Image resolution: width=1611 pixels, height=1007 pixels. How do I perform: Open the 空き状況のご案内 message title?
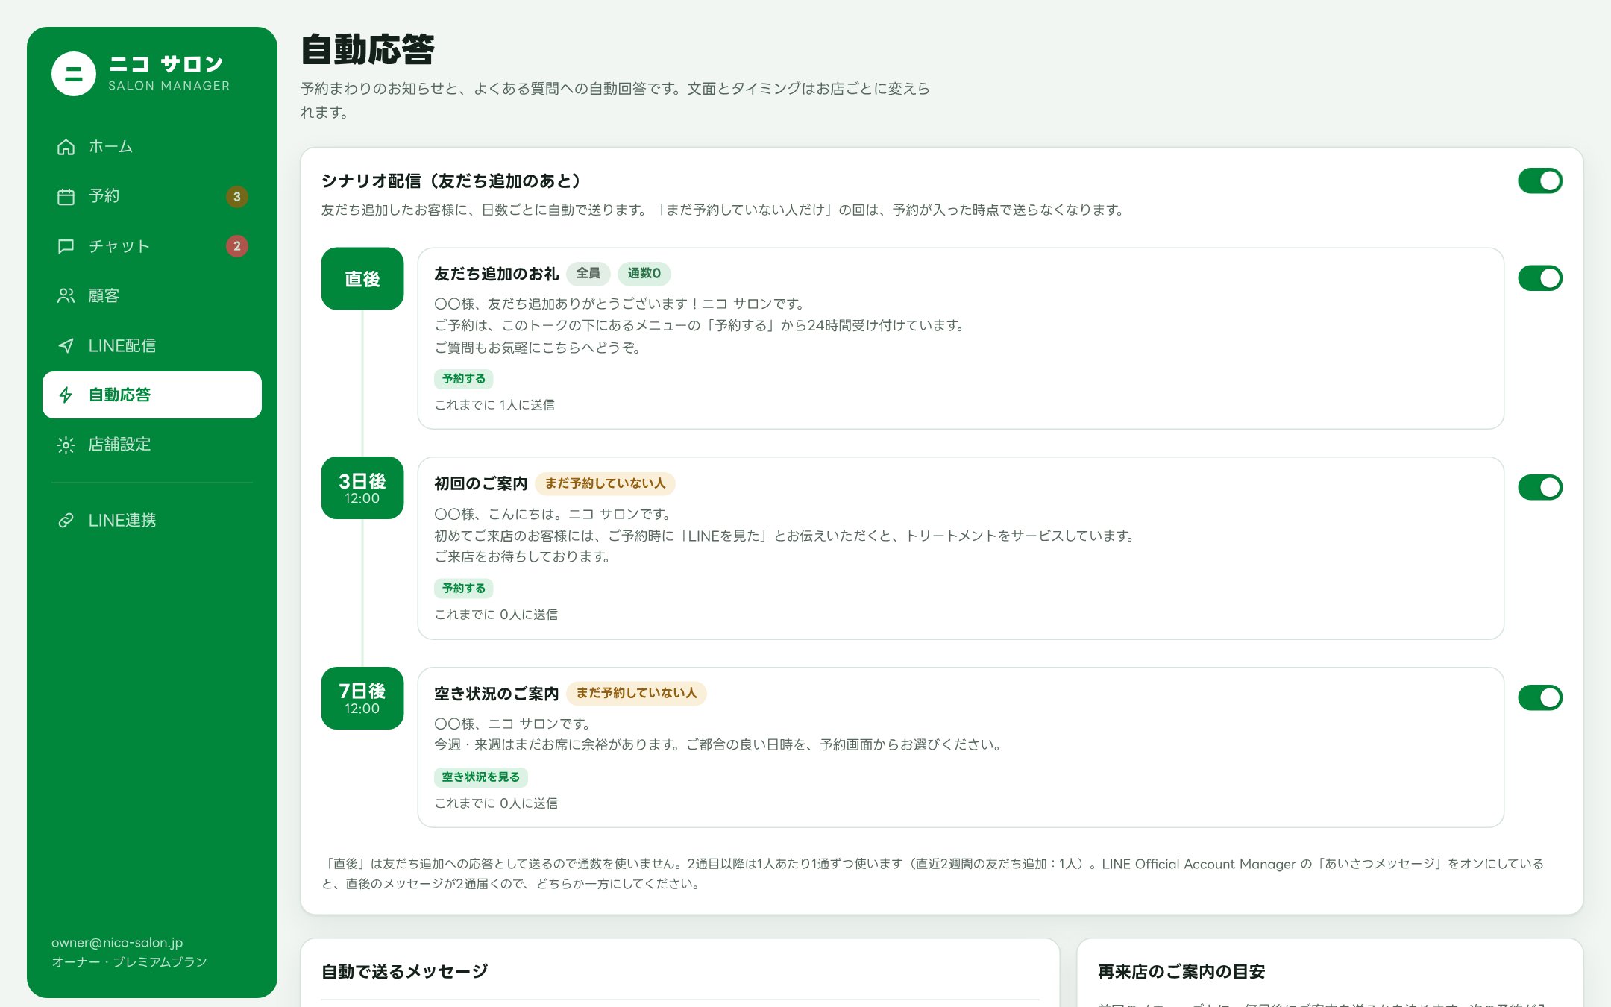[497, 694]
